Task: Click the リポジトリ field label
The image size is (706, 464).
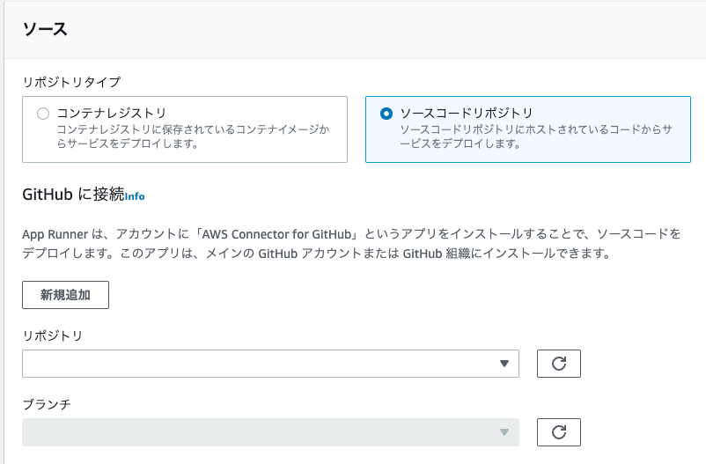Action: pyautogui.click(x=52, y=335)
